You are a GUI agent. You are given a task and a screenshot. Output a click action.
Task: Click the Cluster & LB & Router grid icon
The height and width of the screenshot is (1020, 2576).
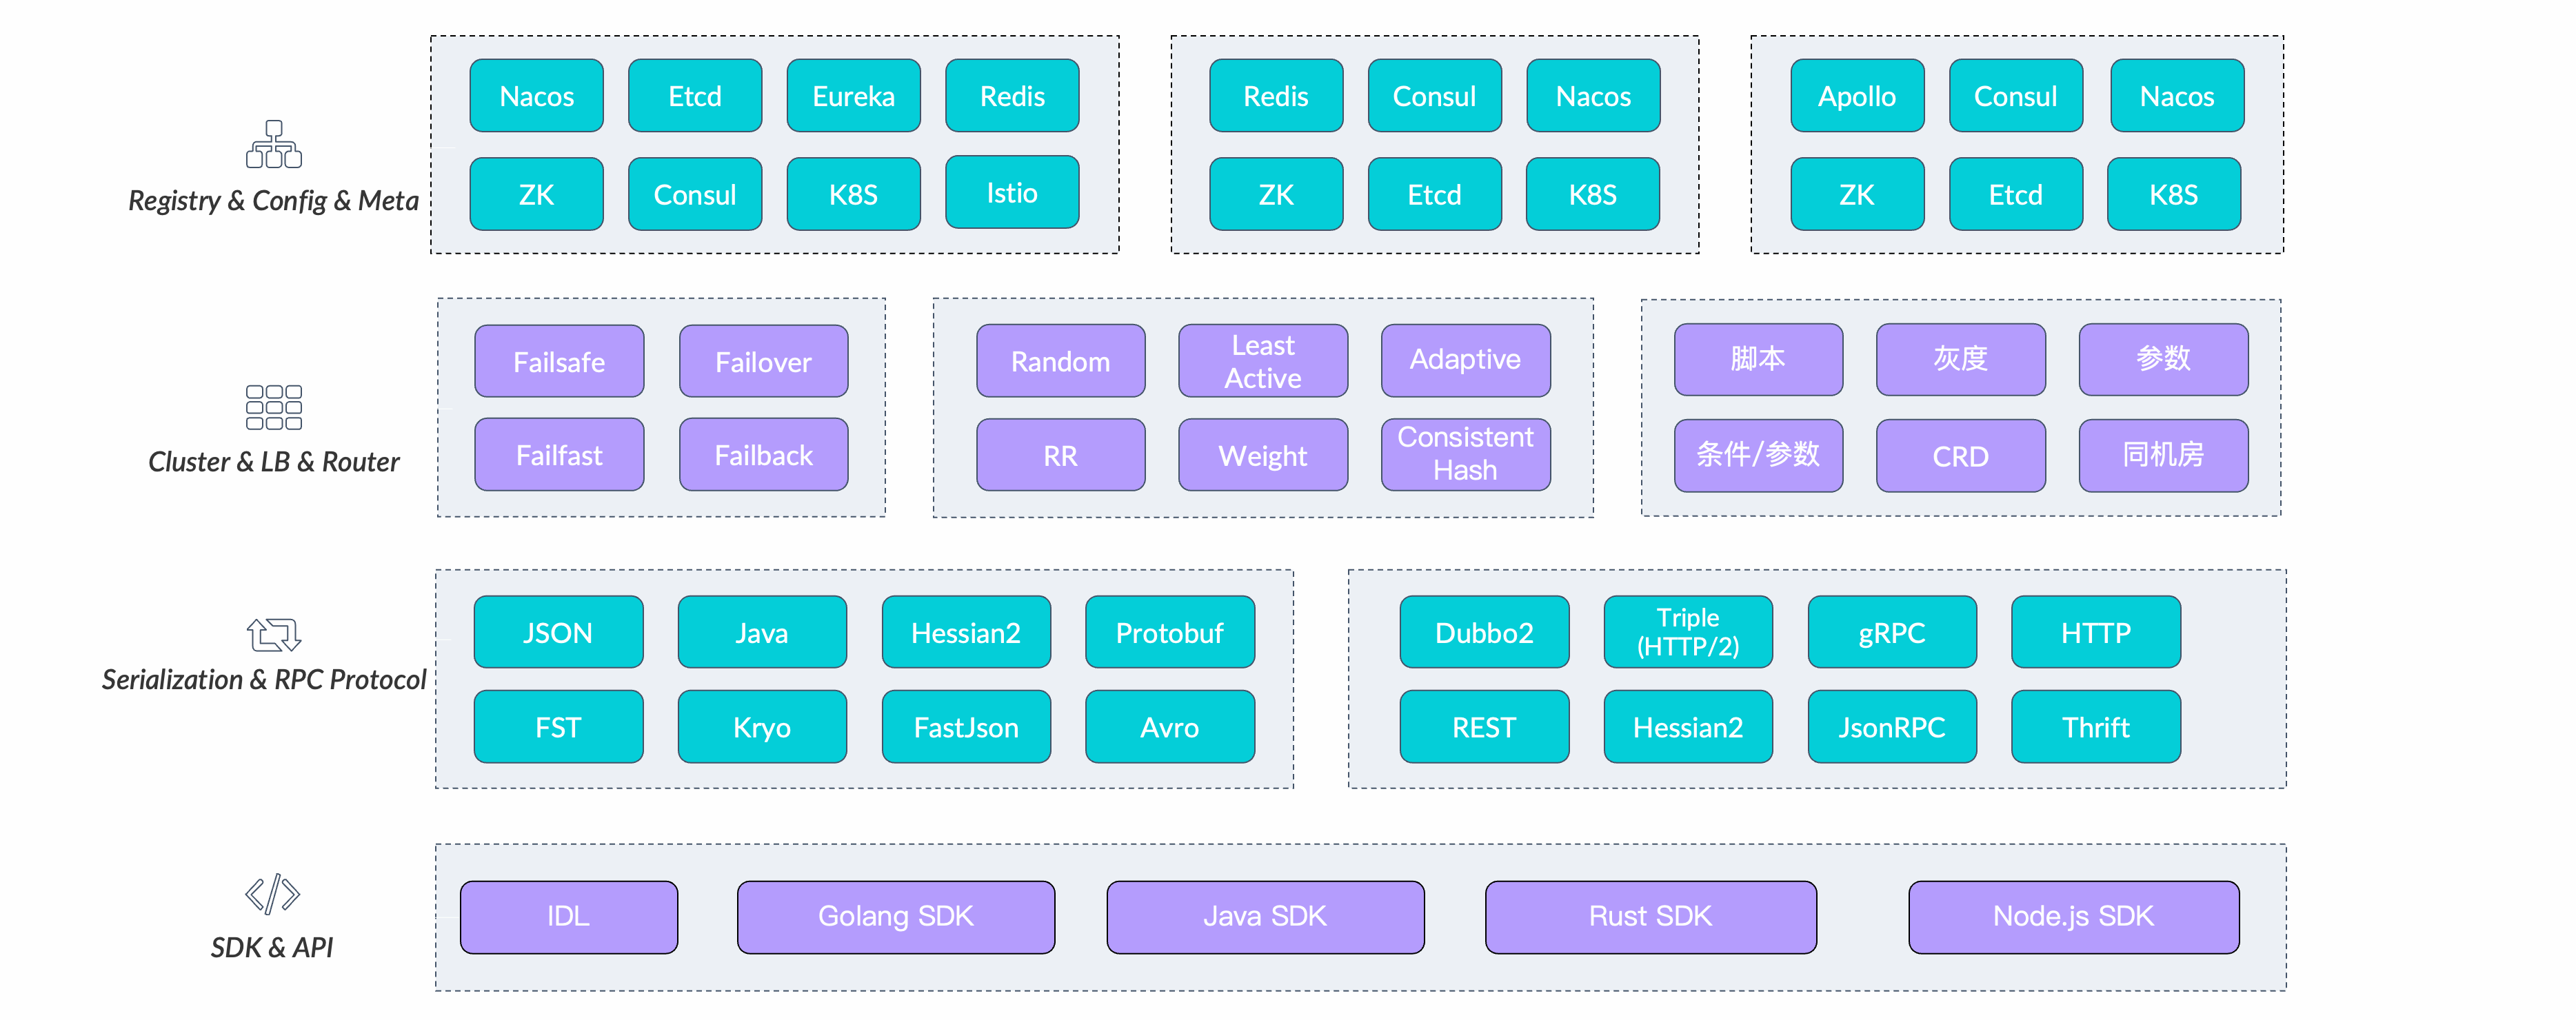tap(273, 406)
